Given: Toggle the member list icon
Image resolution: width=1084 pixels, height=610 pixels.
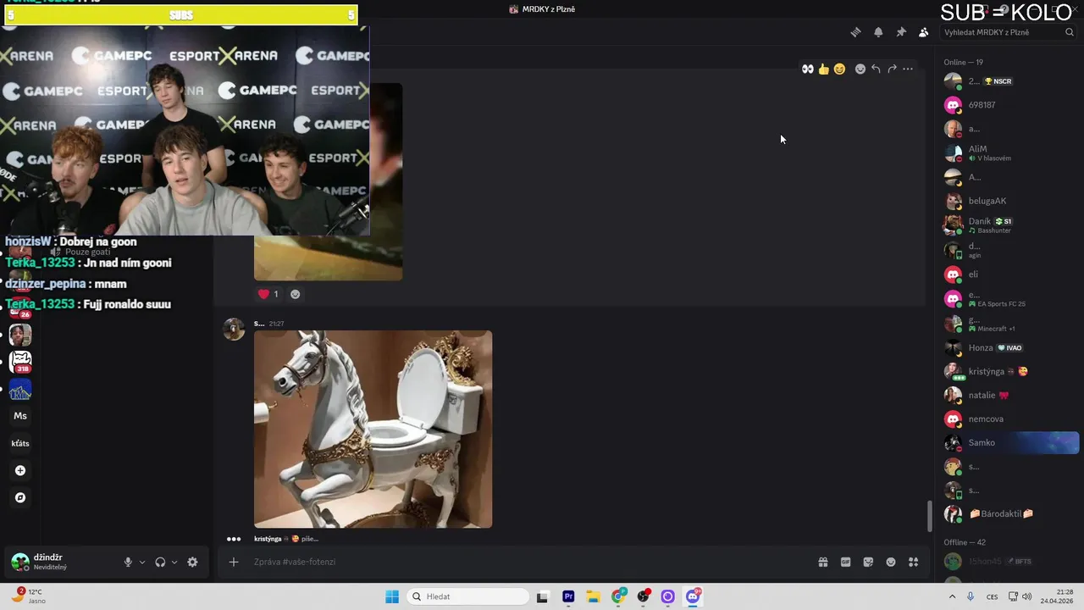Looking at the screenshot, I should point(923,32).
